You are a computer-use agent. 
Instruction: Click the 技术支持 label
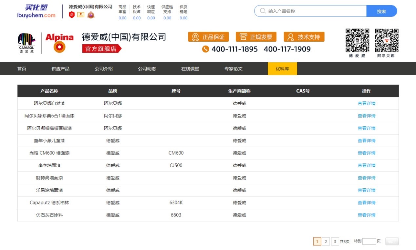tap(309, 37)
